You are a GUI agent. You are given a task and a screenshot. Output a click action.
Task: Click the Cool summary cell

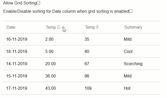click(x=128, y=51)
